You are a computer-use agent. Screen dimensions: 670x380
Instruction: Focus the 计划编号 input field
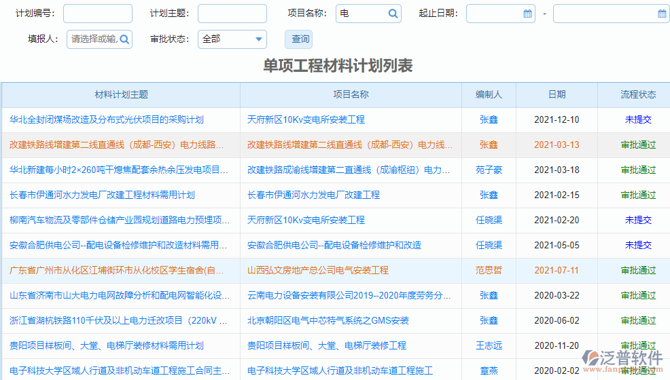(x=98, y=14)
